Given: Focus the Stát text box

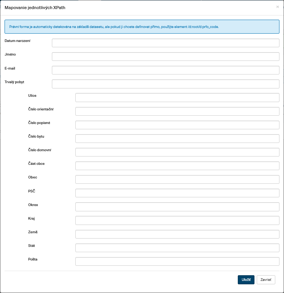Looking at the screenshot, I should click(x=177, y=248).
